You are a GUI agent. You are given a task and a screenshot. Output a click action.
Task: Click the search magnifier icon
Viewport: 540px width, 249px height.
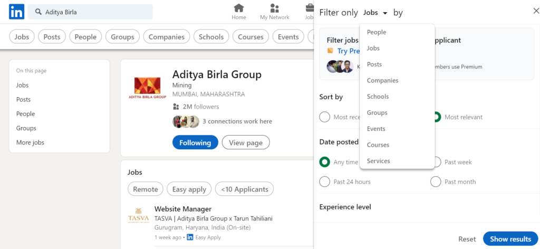[x=38, y=12]
